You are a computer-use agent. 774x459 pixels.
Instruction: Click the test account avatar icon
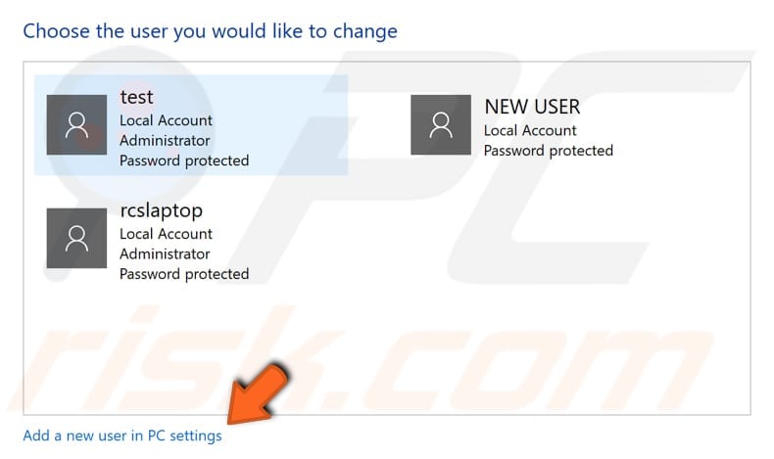tap(76, 124)
